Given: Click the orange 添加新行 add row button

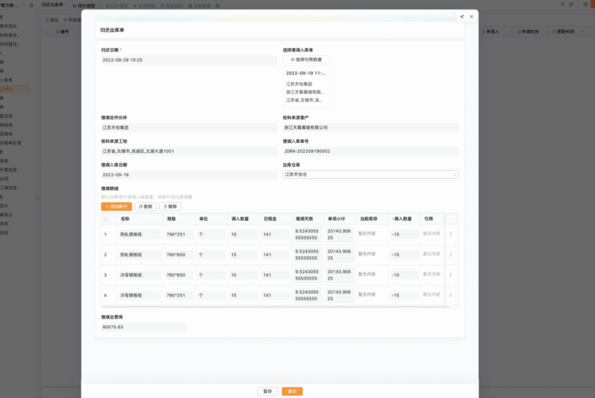Looking at the screenshot, I should pos(116,206).
